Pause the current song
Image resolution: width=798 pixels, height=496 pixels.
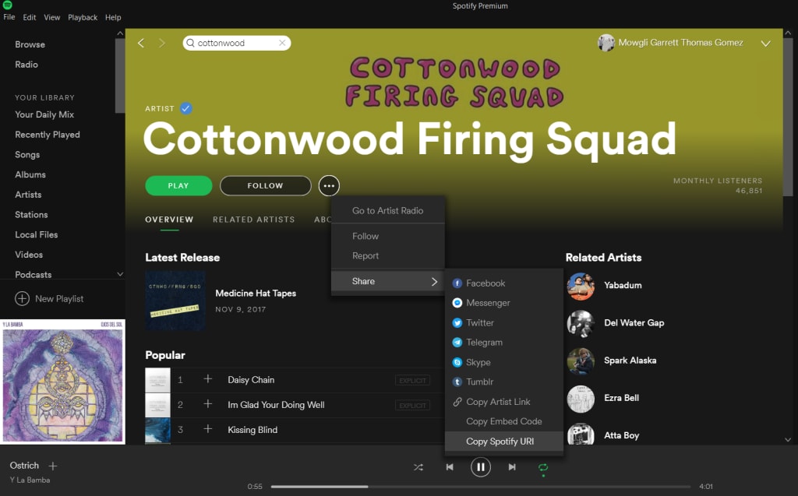[x=480, y=467]
